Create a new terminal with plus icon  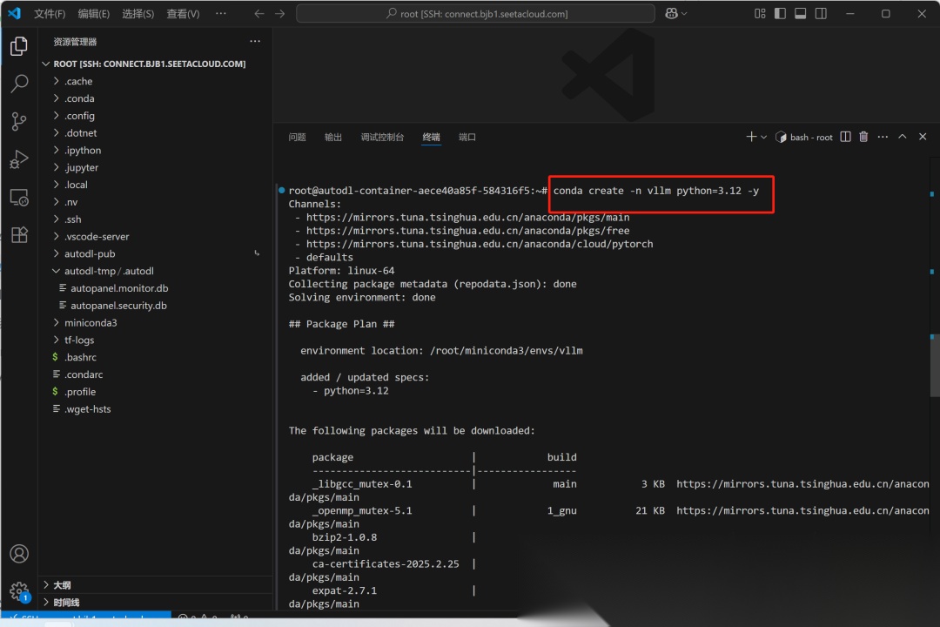[750, 137]
